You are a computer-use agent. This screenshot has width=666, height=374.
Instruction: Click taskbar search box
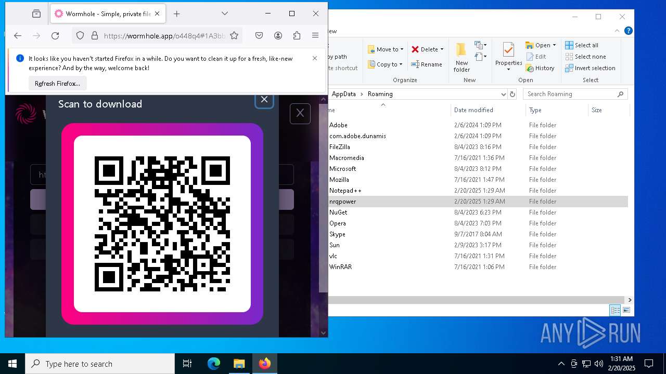(x=100, y=364)
